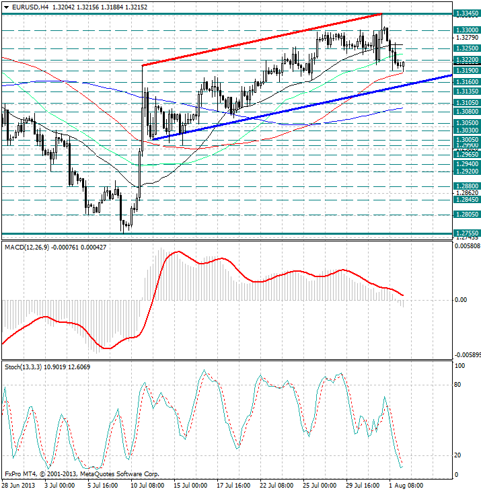Screen dimensions: 481x491
Task: Select the 1.30800 price level label
Action: (x=467, y=112)
